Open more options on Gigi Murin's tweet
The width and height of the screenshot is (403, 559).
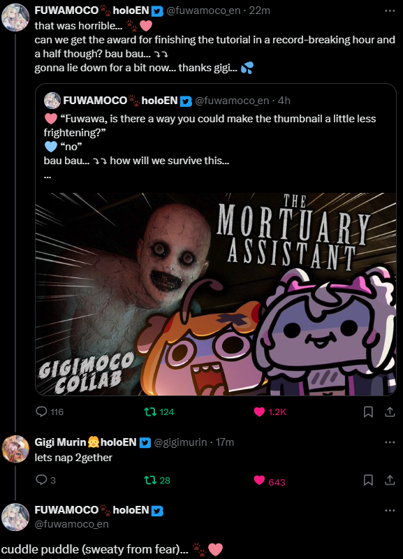390,442
